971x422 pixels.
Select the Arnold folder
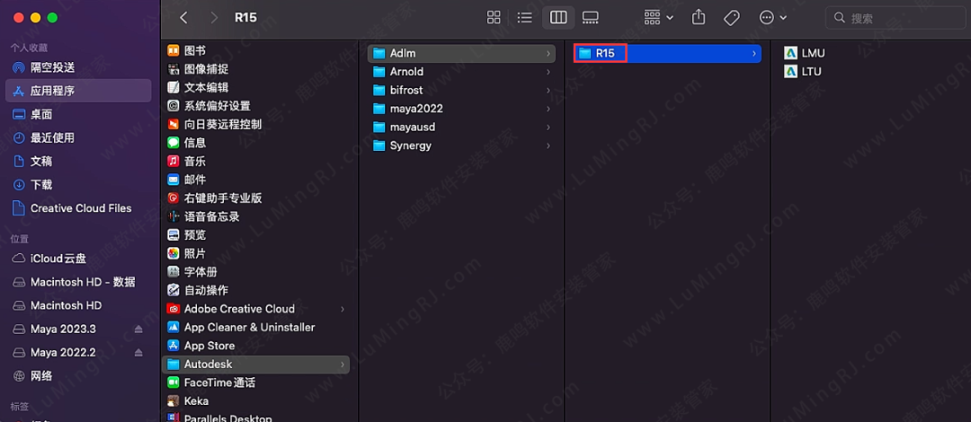tap(406, 72)
